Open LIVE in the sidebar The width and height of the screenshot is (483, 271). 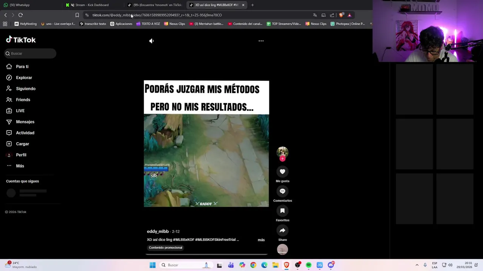coord(20,111)
